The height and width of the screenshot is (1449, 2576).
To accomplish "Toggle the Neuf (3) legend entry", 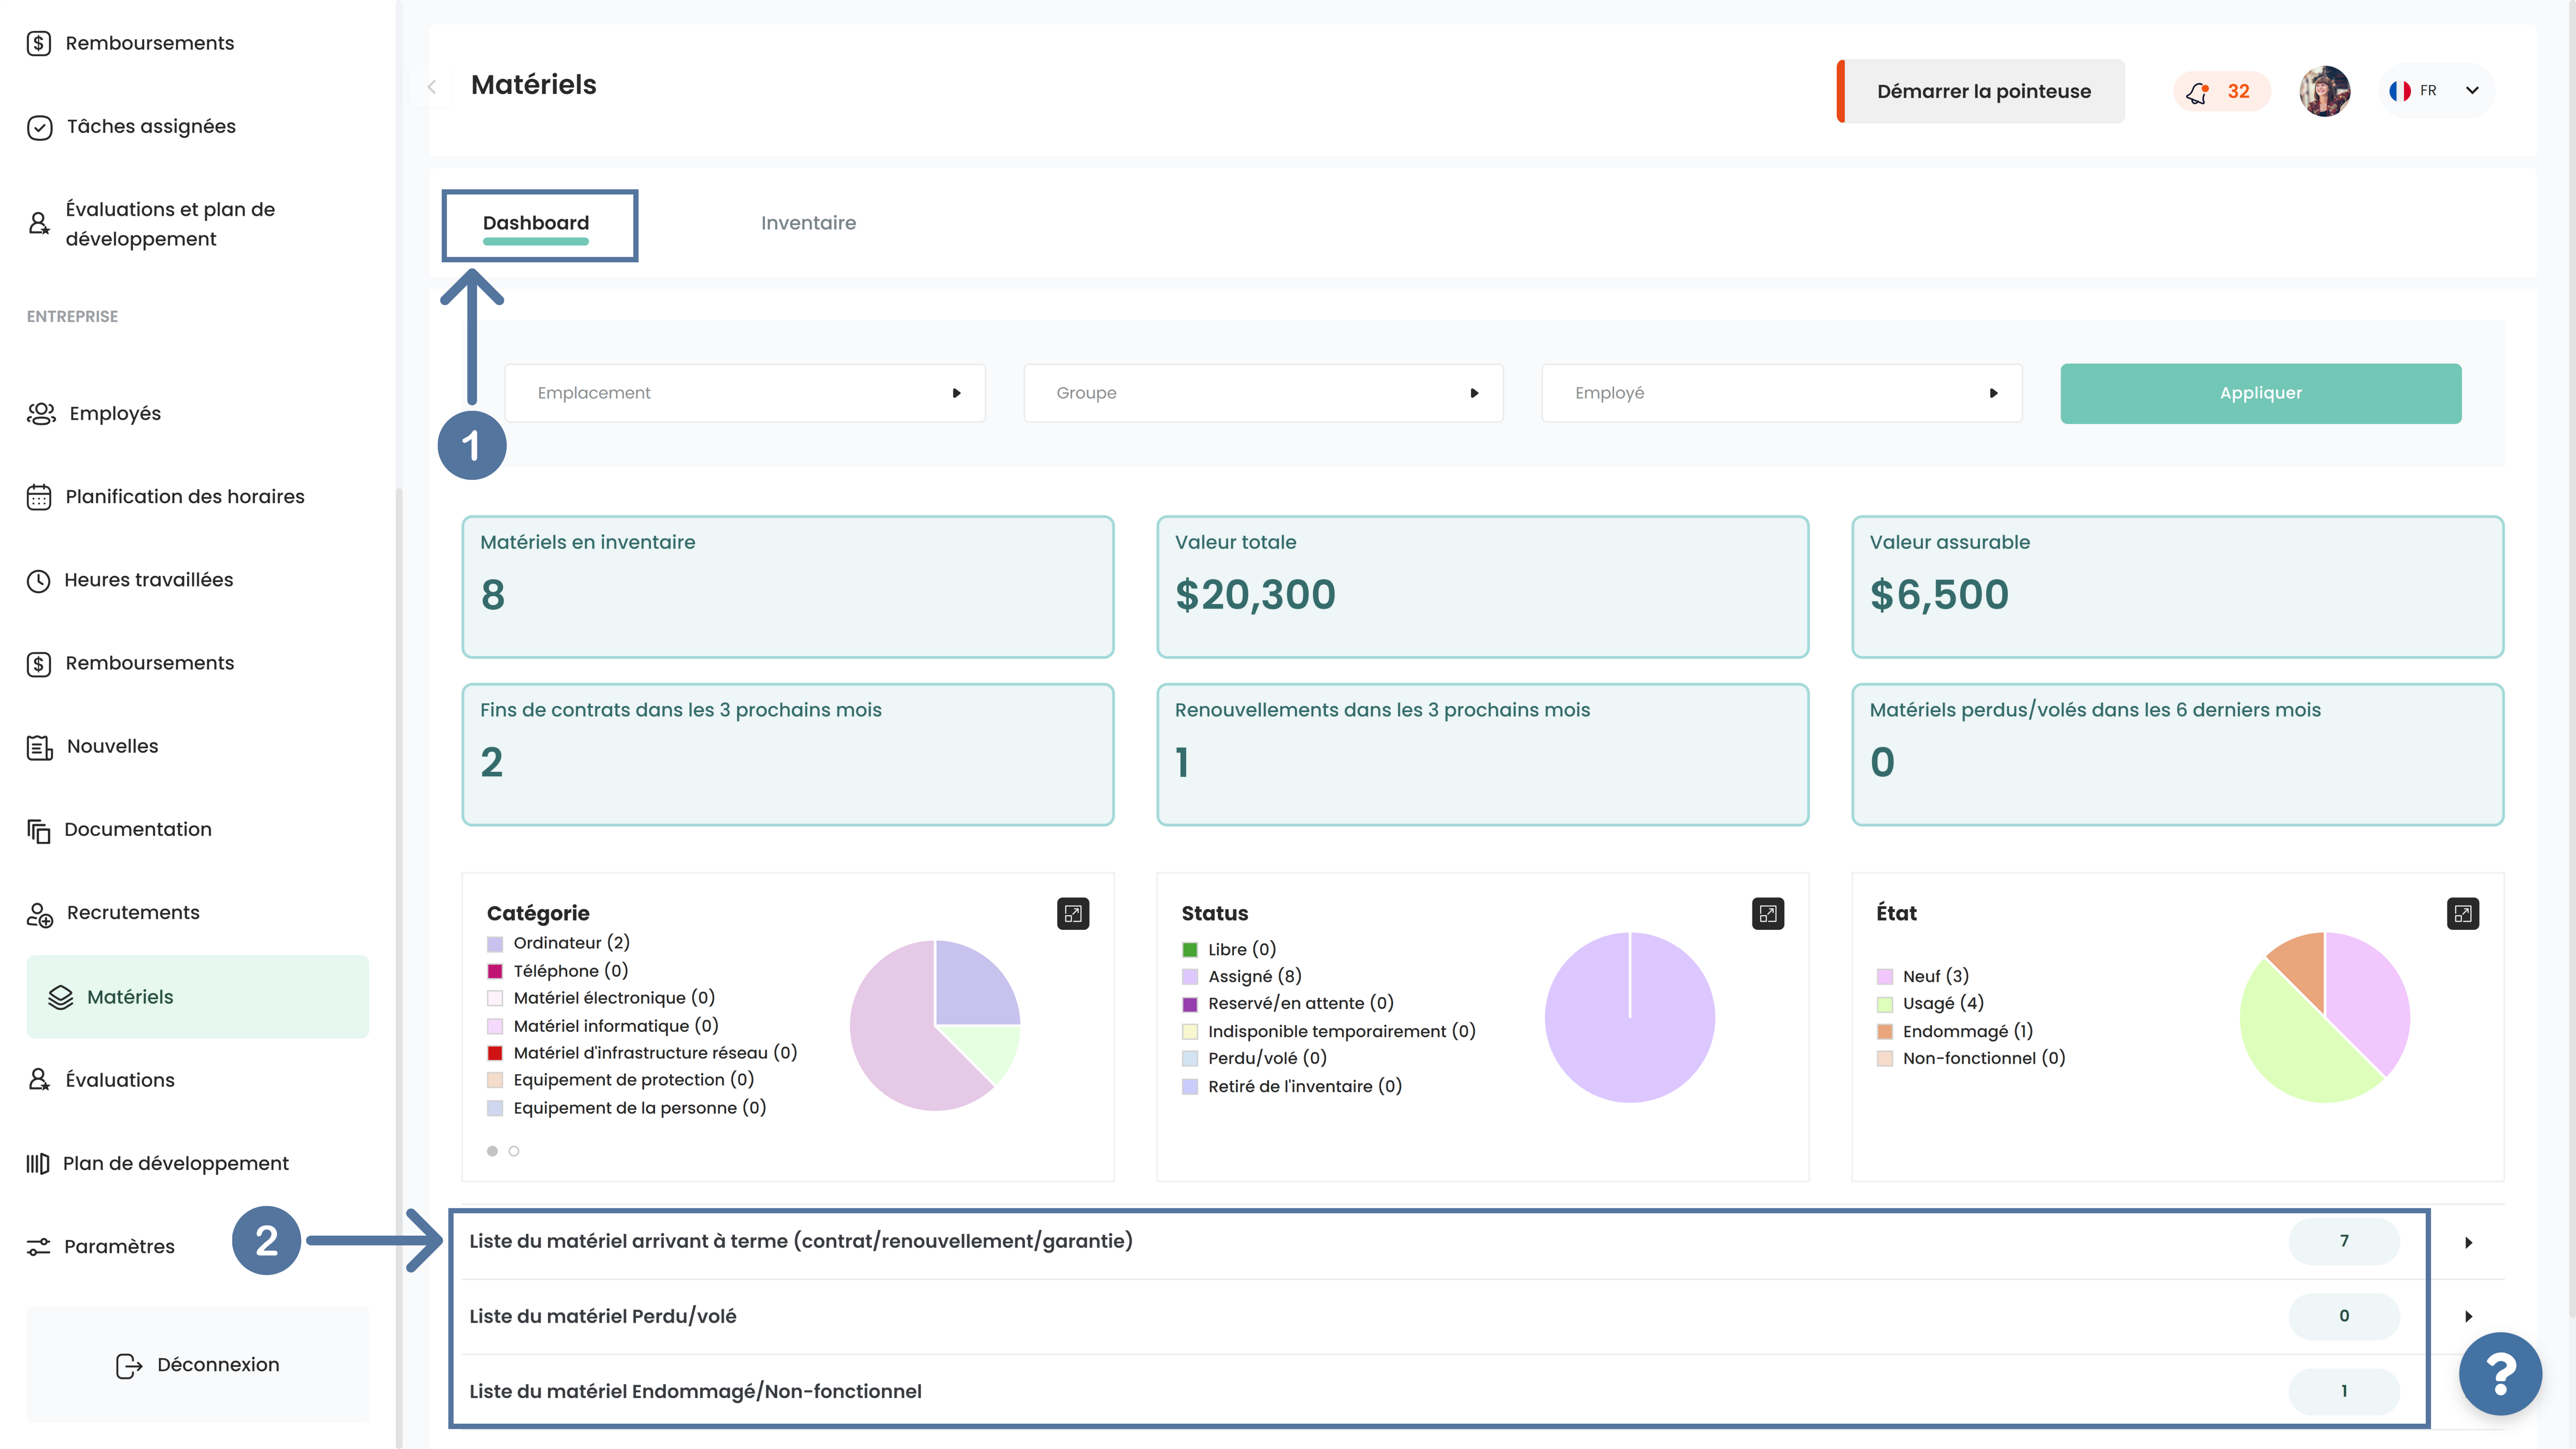I will (1923, 977).
